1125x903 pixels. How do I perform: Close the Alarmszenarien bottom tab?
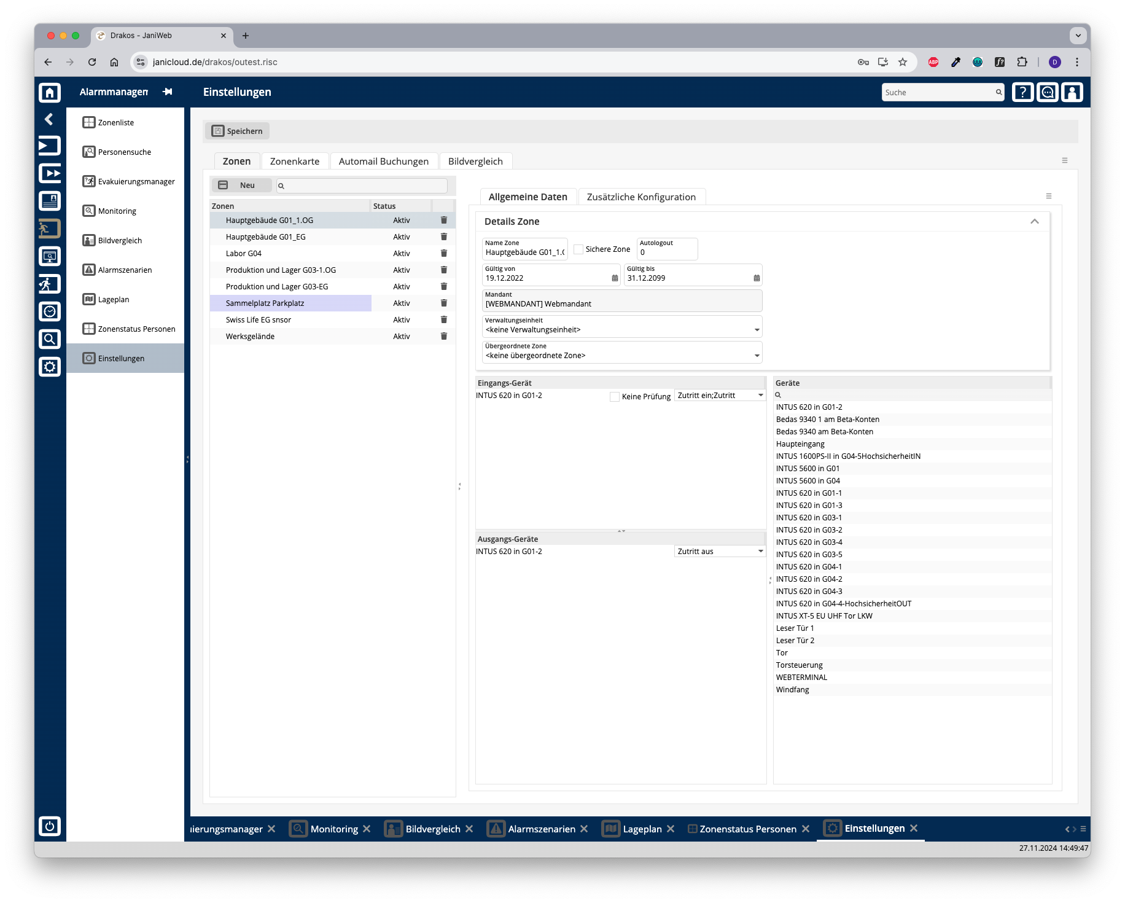coord(584,829)
